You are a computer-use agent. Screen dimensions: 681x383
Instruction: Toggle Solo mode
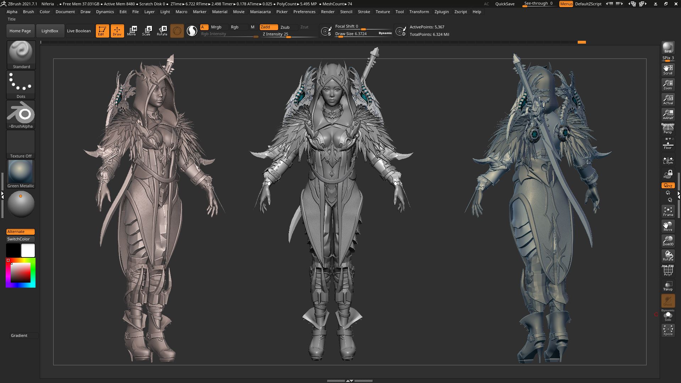pyautogui.click(x=668, y=316)
